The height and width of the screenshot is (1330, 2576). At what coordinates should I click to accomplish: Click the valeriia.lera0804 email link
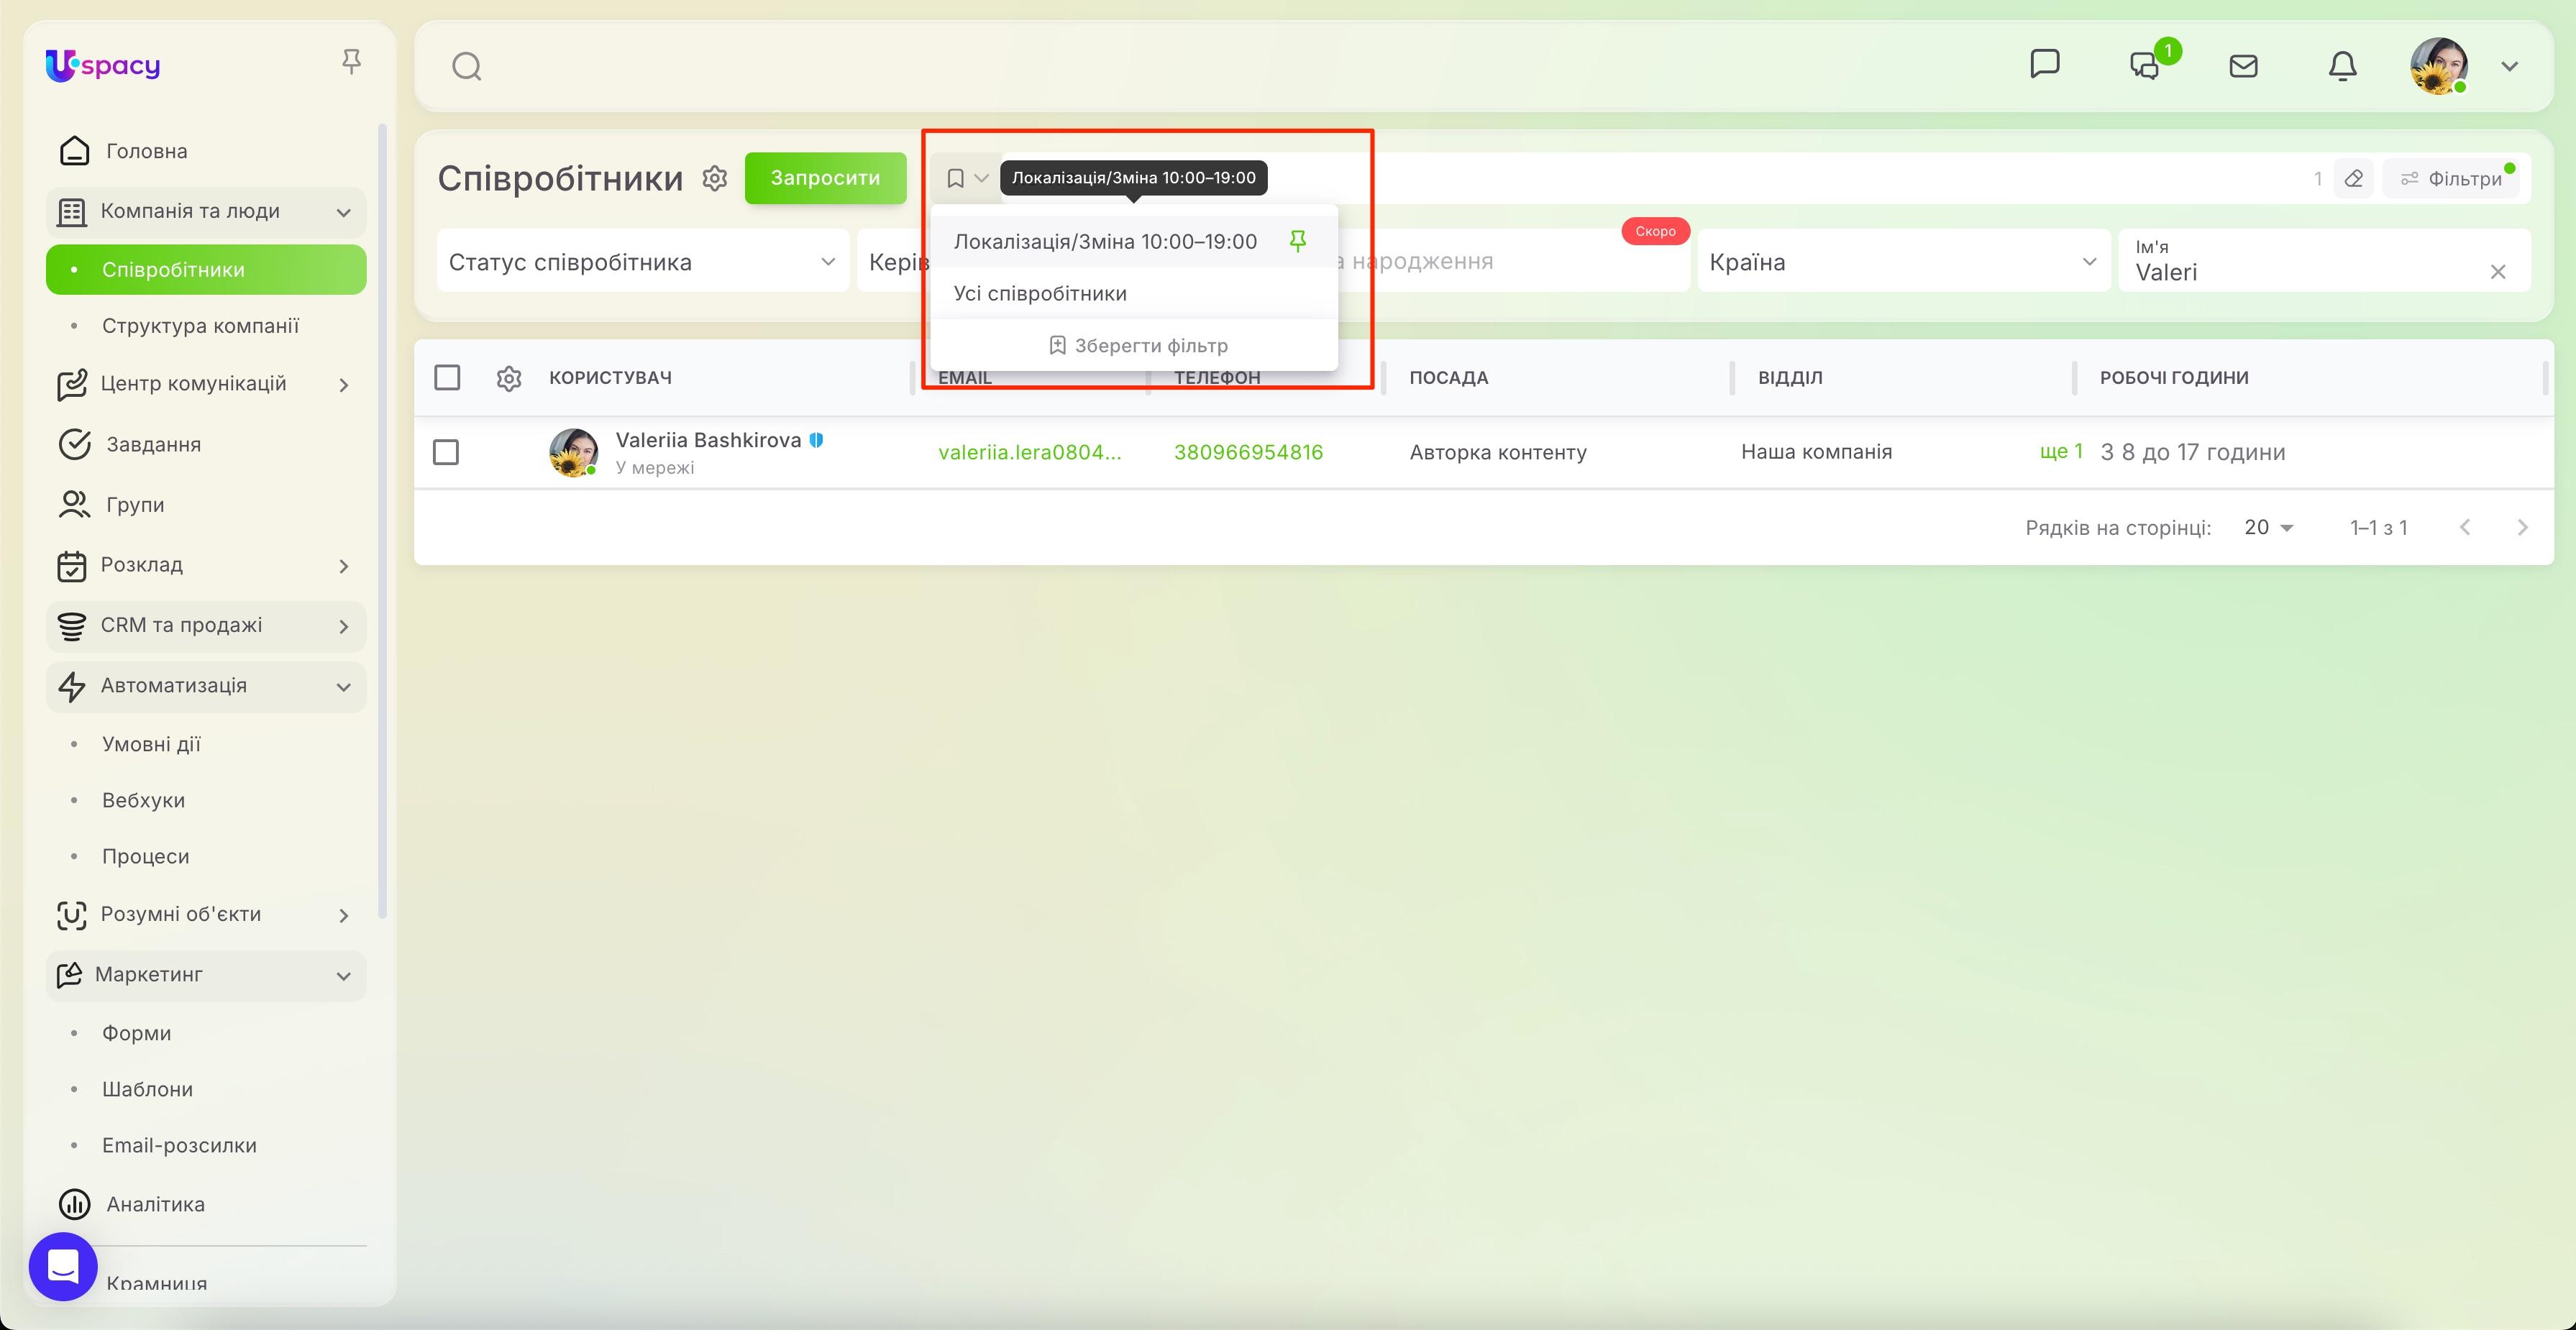click(1030, 452)
